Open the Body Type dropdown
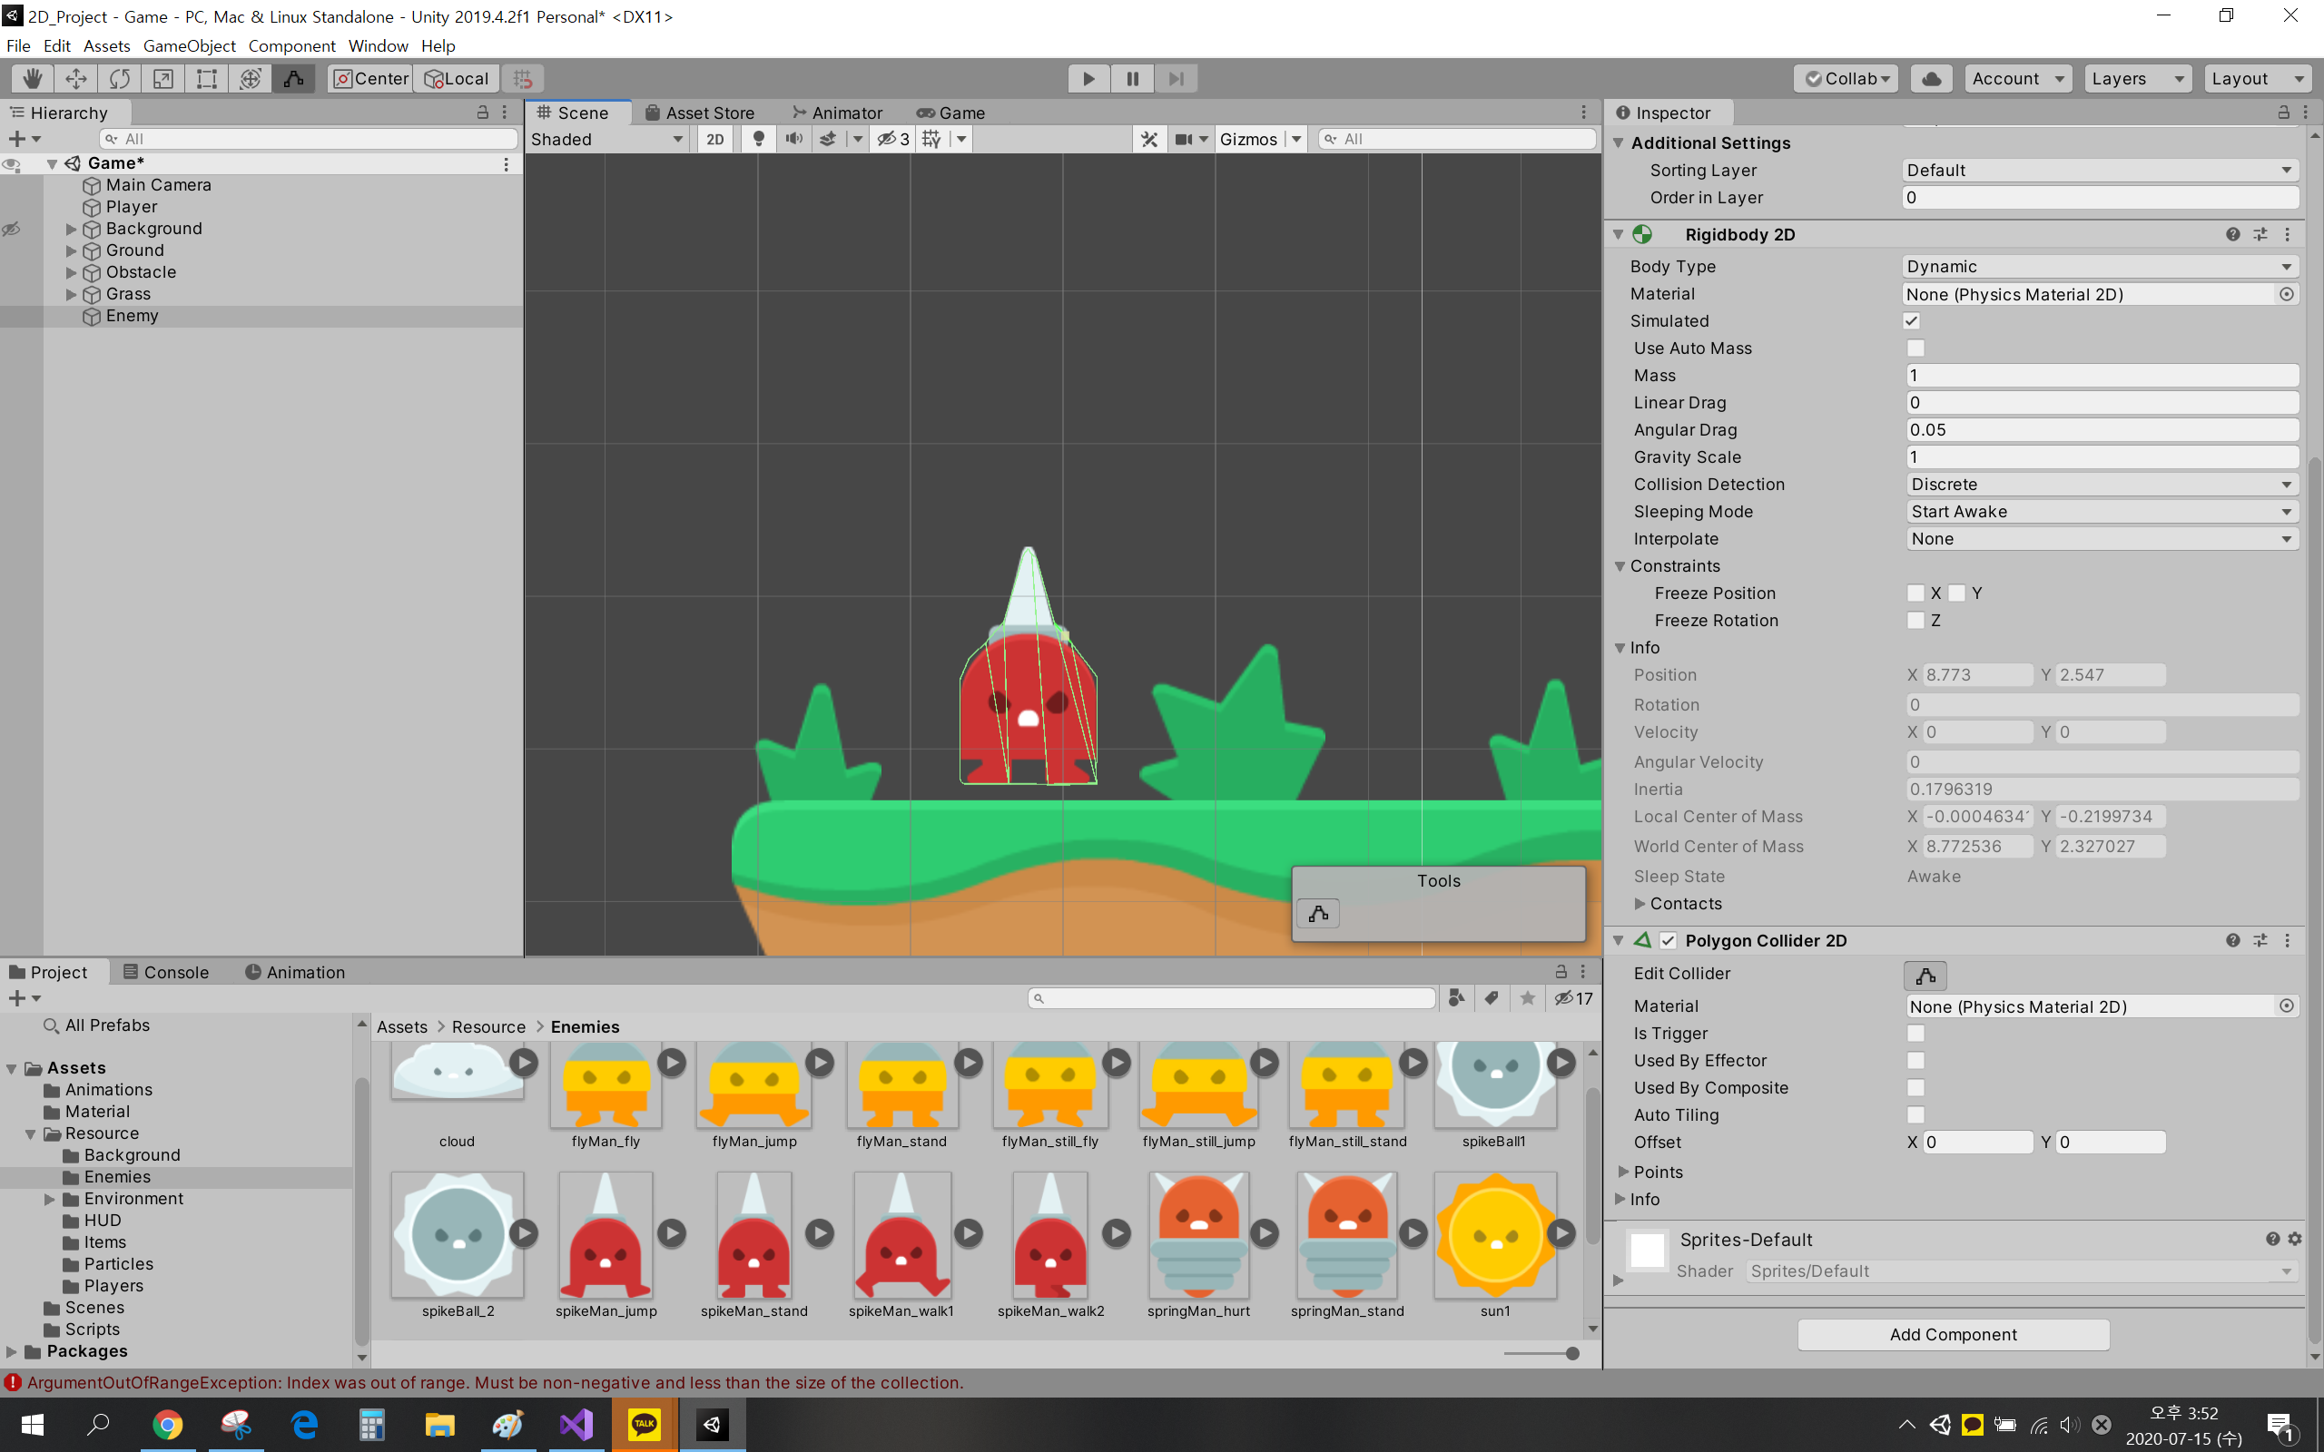Viewport: 2324px width, 1452px height. (2099, 266)
